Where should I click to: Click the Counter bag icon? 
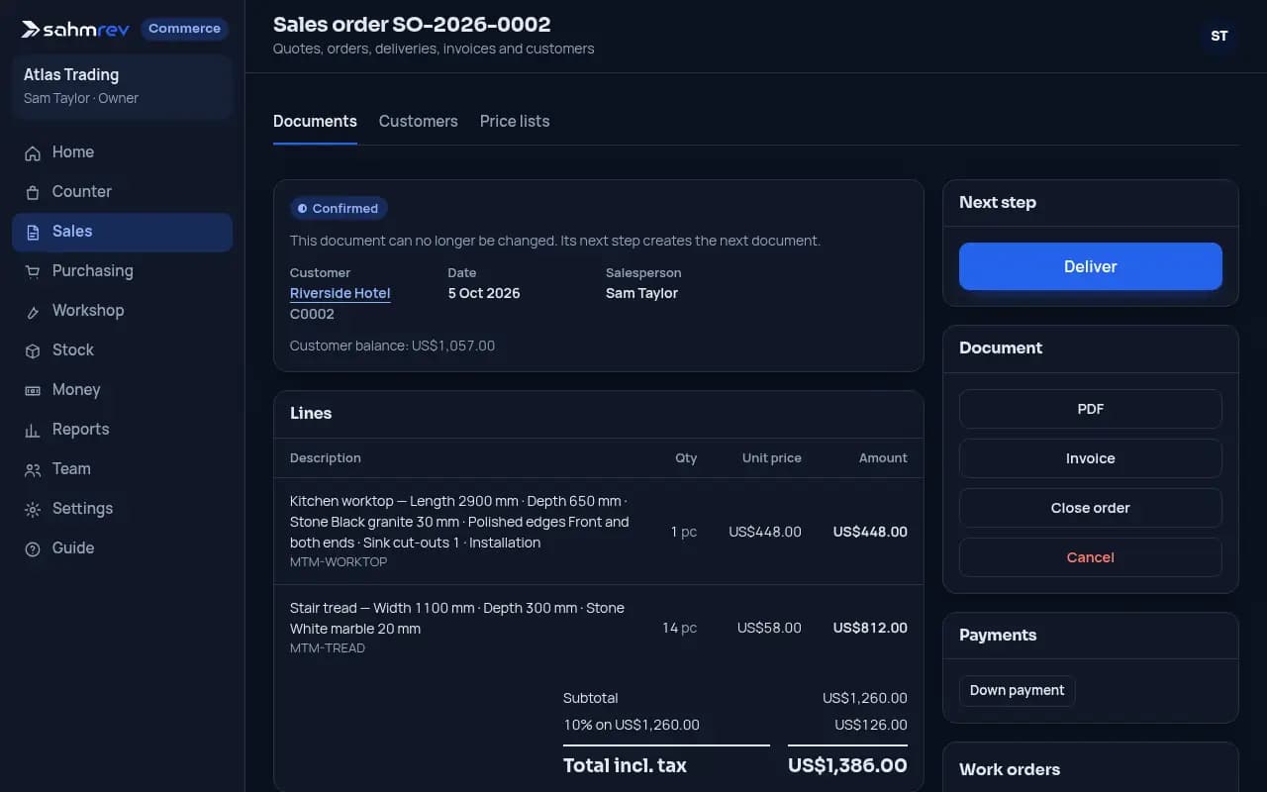point(33,192)
